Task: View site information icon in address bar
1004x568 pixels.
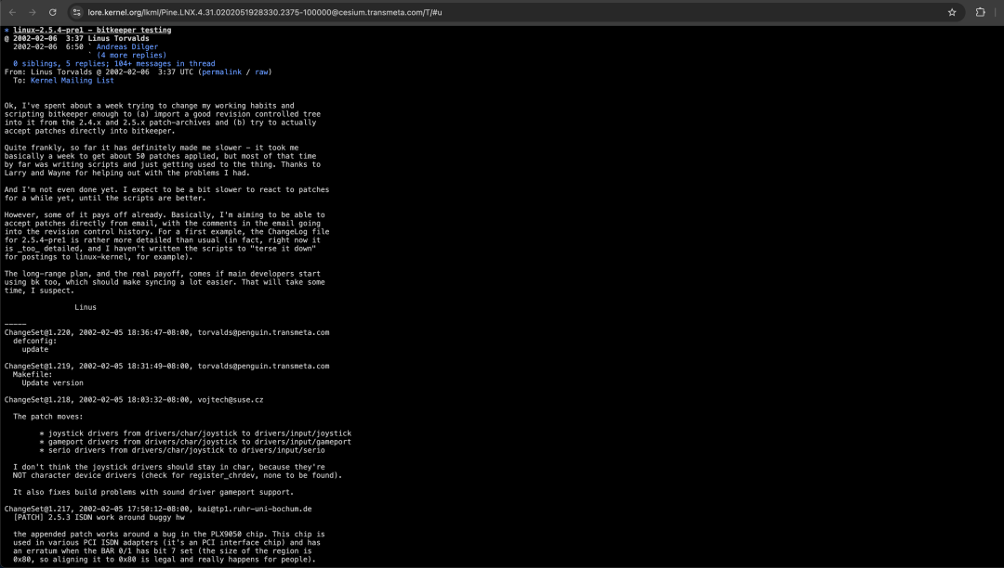Action: click(x=76, y=12)
